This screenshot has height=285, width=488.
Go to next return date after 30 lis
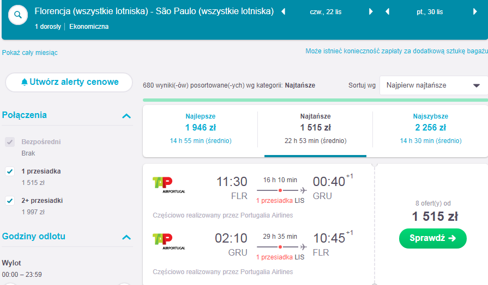[x=475, y=12]
